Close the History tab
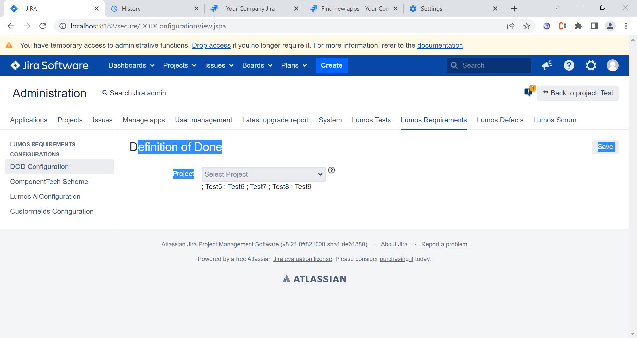The image size is (637, 338). coord(196,9)
